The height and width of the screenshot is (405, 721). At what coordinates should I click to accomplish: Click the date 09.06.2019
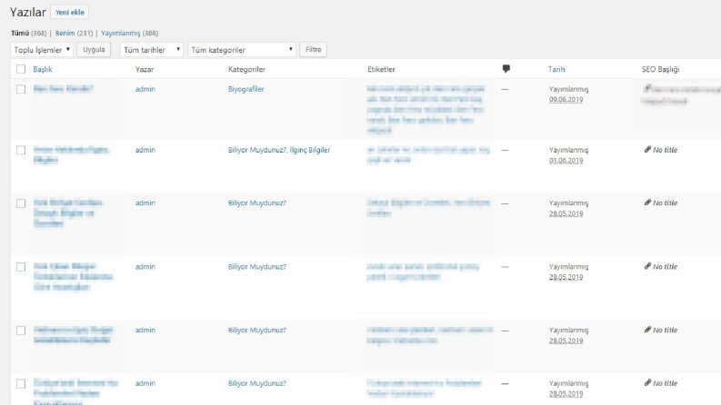[566, 100]
